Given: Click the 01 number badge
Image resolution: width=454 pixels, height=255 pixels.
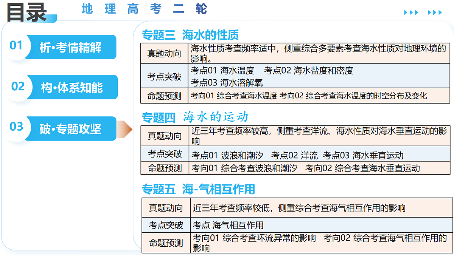Looking at the screenshot, I should (16, 46).
